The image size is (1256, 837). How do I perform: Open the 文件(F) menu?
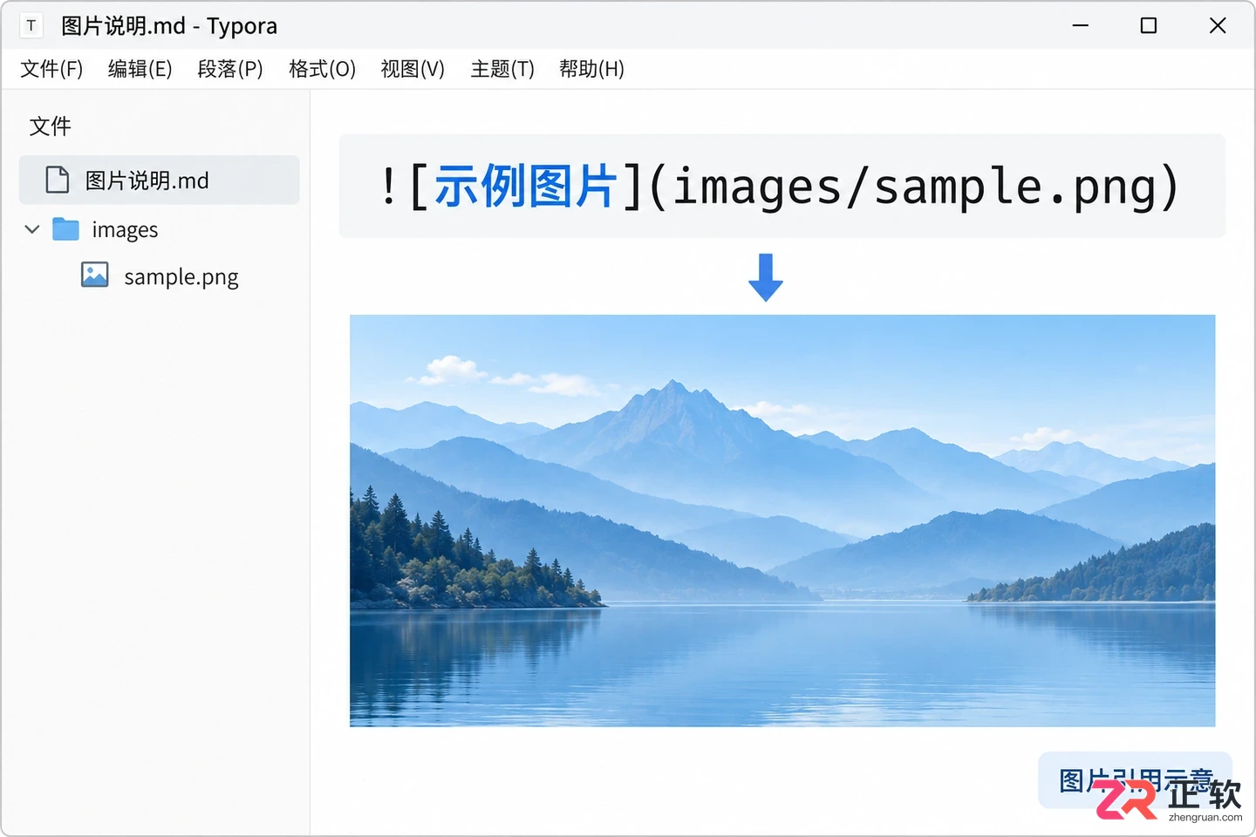pos(51,69)
